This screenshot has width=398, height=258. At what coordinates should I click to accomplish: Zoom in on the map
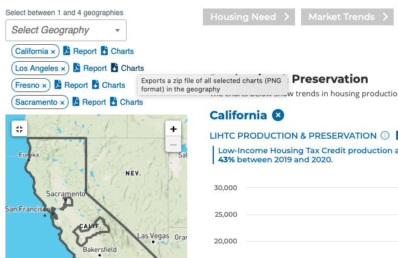point(173,129)
